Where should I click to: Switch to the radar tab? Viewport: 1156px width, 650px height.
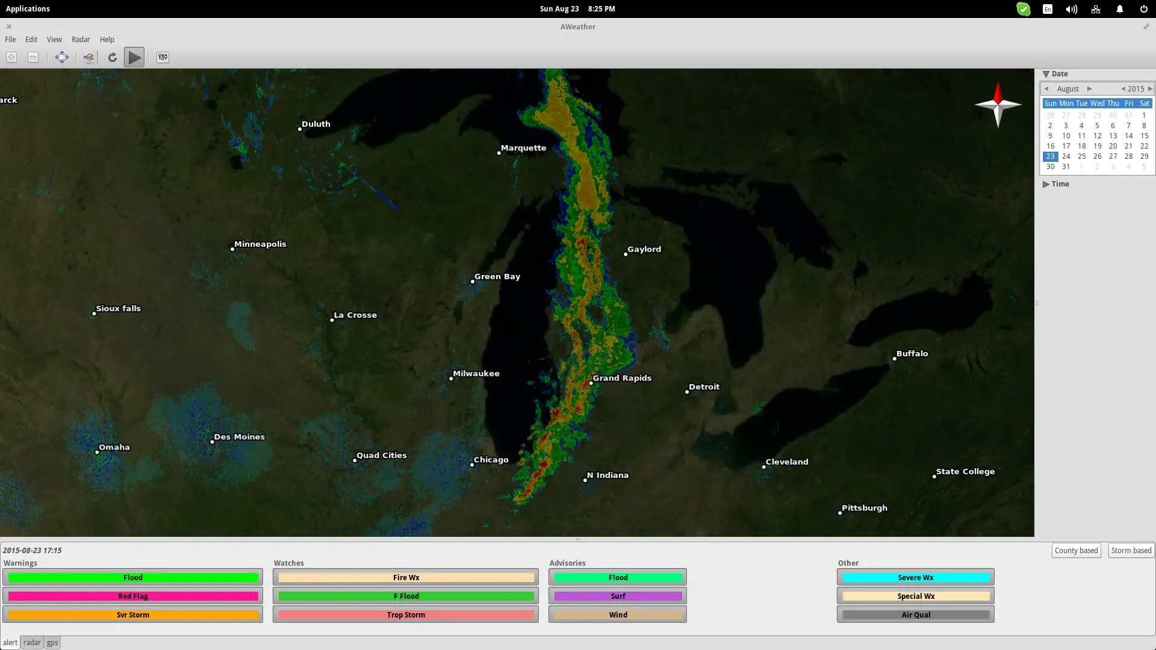coord(32,643)
